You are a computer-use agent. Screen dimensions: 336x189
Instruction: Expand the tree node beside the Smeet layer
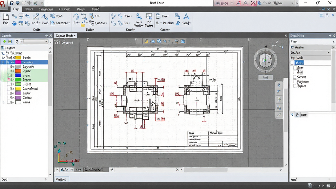(x=3, y=102)
